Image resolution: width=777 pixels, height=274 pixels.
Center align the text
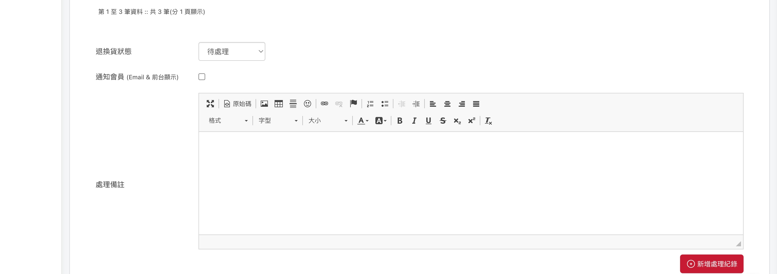click(x=447, y=104)
